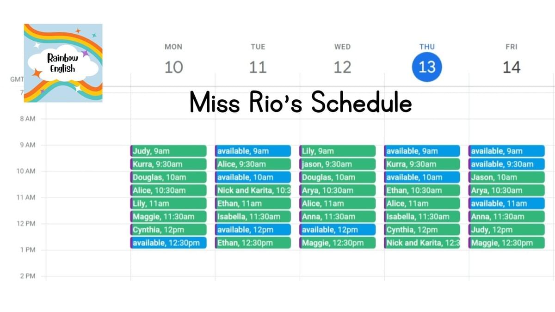Open Tuesday's available 9am slot
The height and width of the screenshot is (312, 555).
coord(253,151)
